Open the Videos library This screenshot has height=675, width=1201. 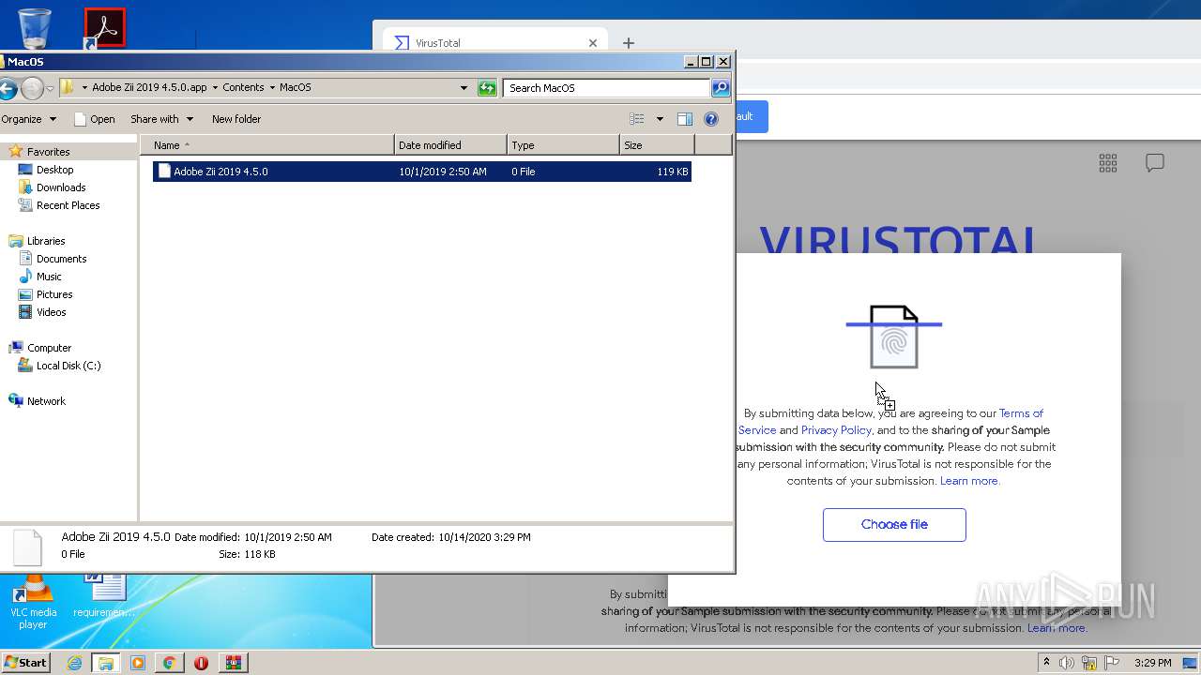51,312
